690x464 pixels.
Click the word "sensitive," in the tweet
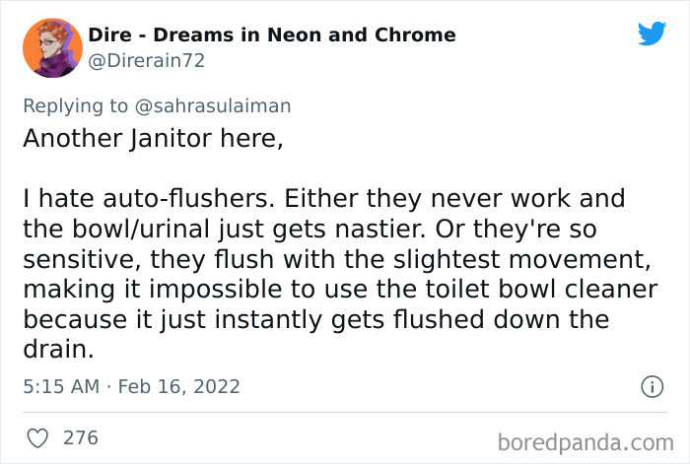click(82, 259)
